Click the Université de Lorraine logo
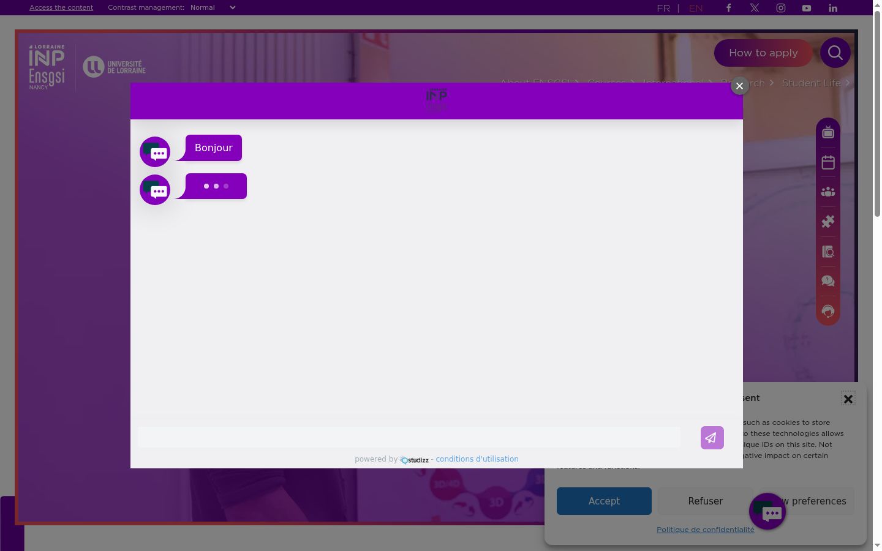Viewport: 882px width, 551px height. [x=115, y=66]
